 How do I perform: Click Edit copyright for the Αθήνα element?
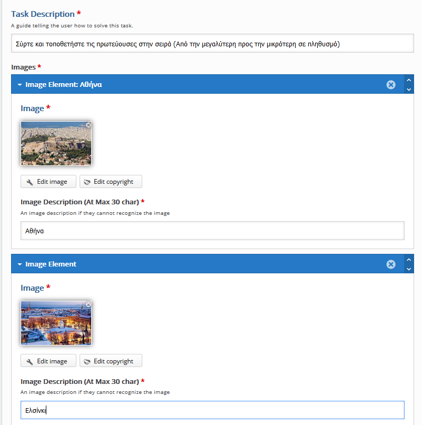[x=111, y=182]
